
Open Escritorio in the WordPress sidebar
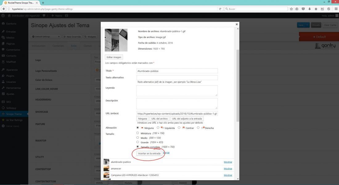[x=11, y=23]
